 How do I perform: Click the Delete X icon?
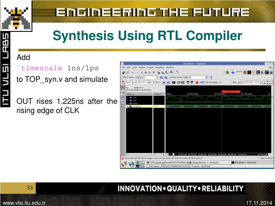154,72
